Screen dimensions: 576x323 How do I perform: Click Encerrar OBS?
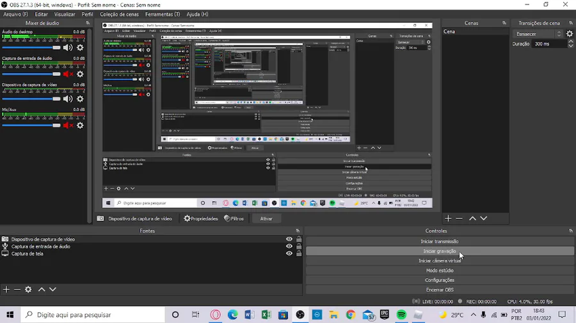pyautogui.click(x=440, y=290)
